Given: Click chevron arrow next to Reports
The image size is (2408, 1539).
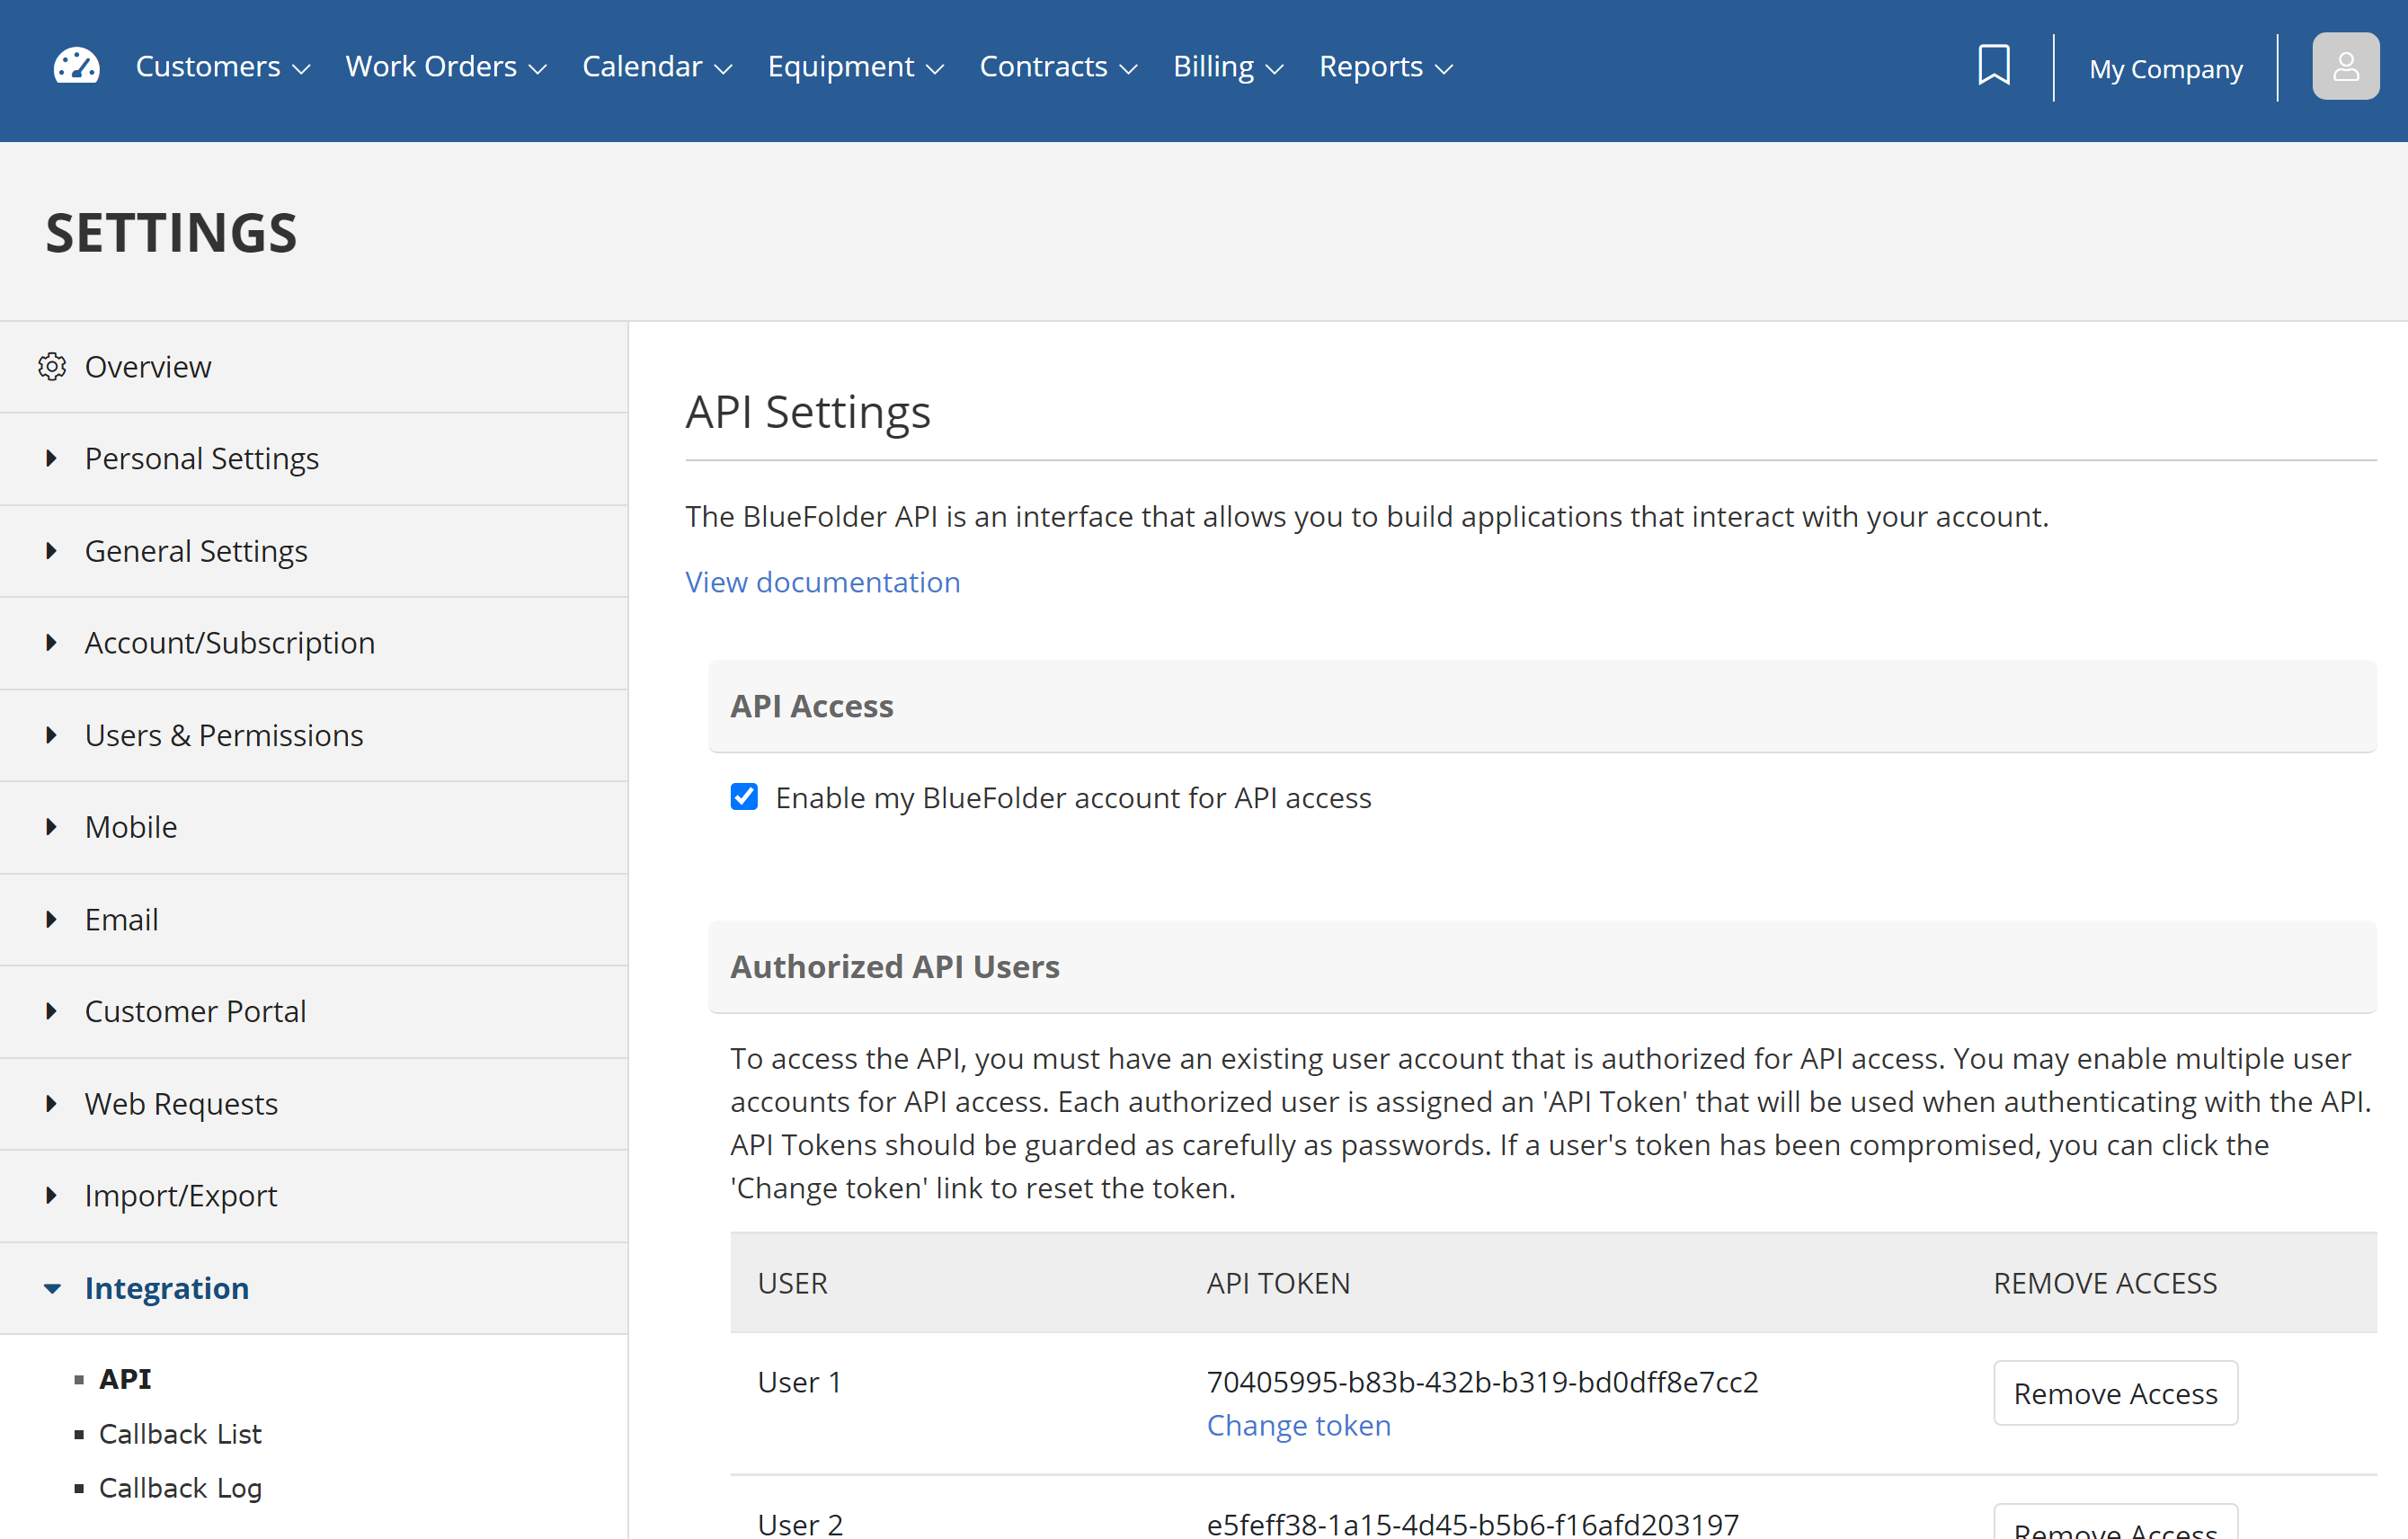Looking at the screenshot, I should point(1443,69).
